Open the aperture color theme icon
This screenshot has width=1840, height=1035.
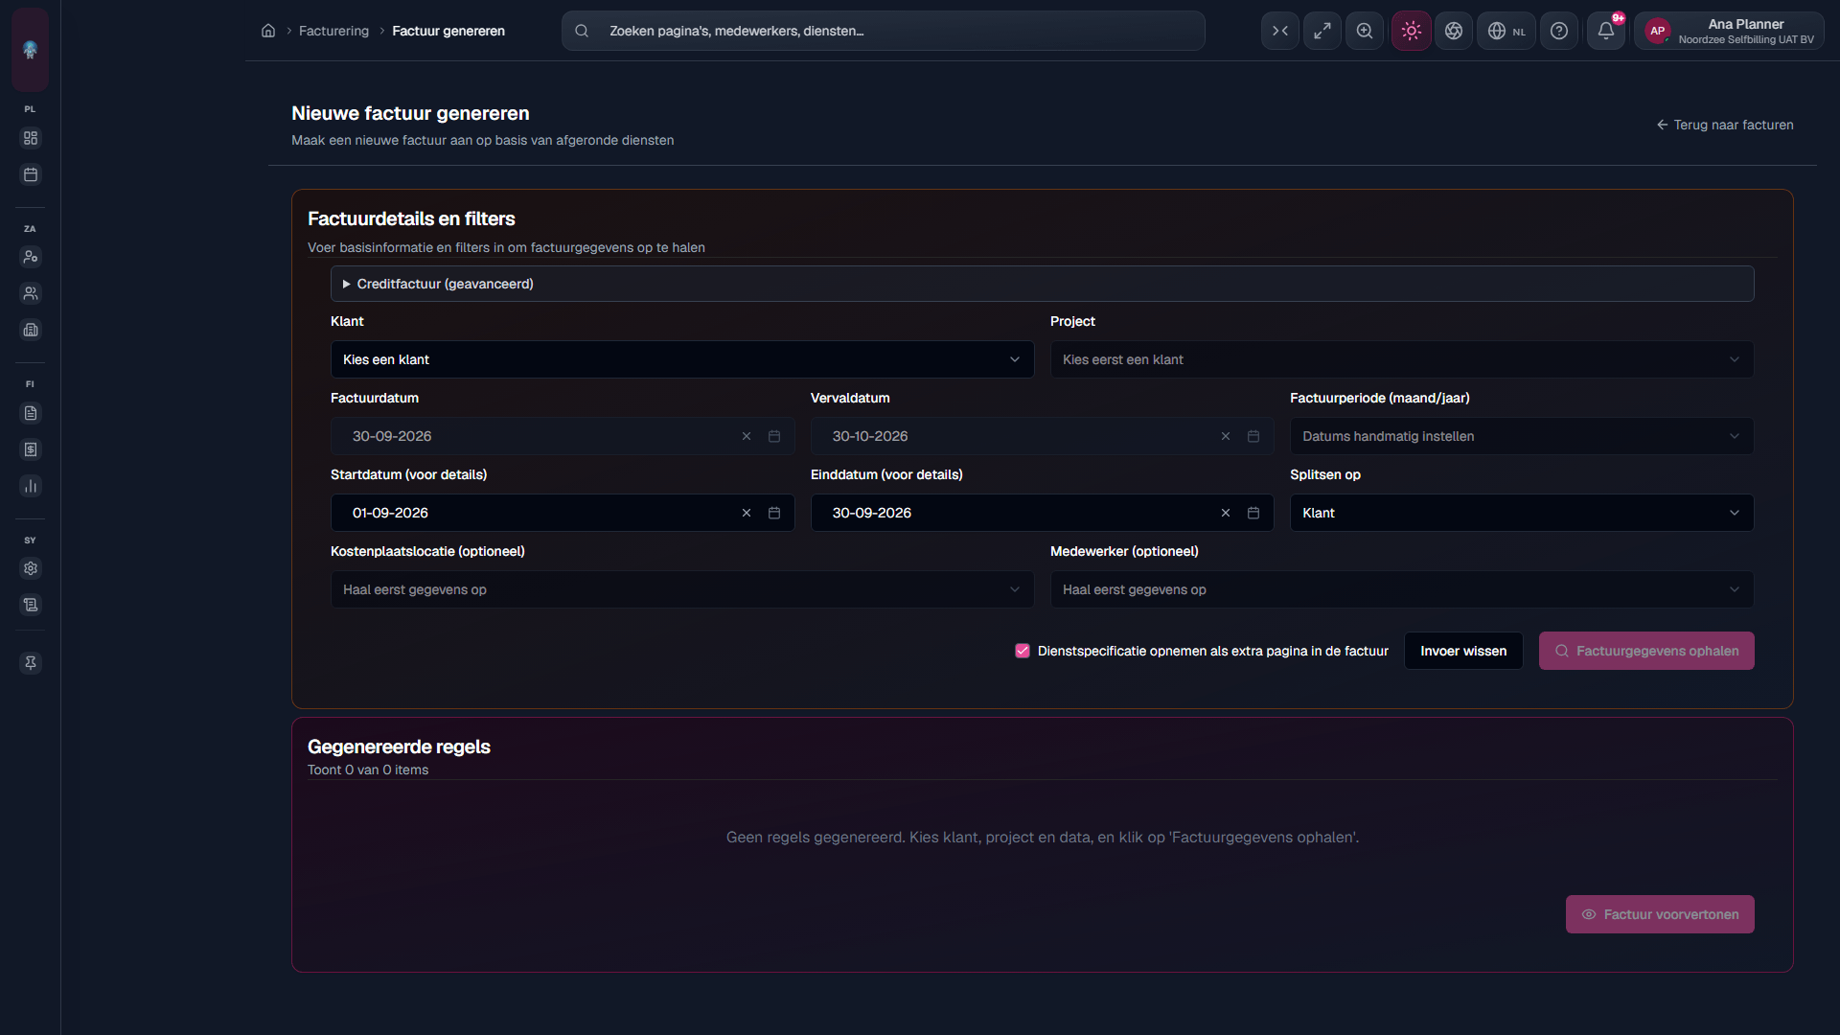1454,31
